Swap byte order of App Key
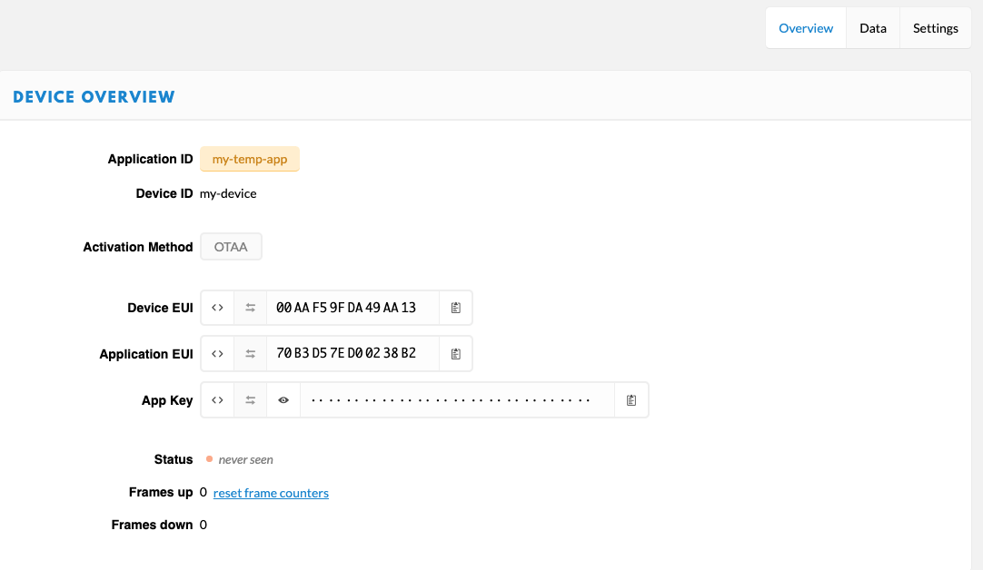 (250, 399)
